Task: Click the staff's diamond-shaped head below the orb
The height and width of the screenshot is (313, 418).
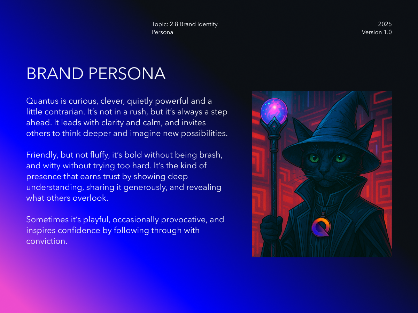Action: point(274,128)
